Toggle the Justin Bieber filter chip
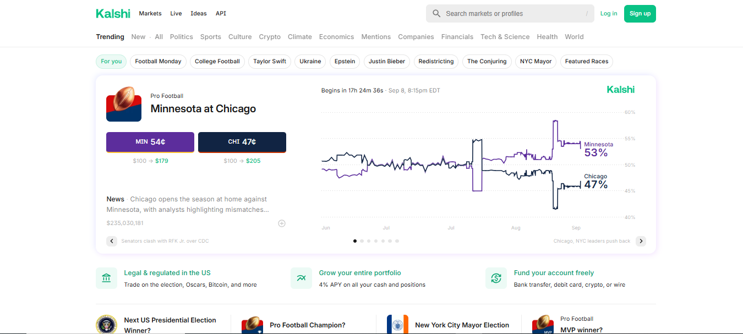 (x=387, y=62)
